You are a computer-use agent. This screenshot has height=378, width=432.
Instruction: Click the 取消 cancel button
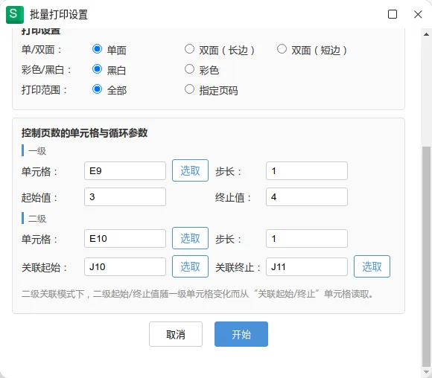click(x=176, y=334)
